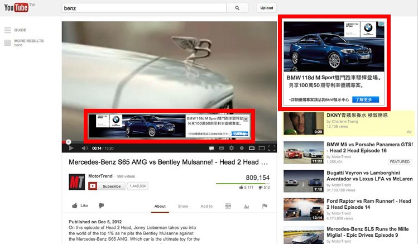Click the Watch Later clock icon in the player

pyautogui.click(x=242, y=148)
